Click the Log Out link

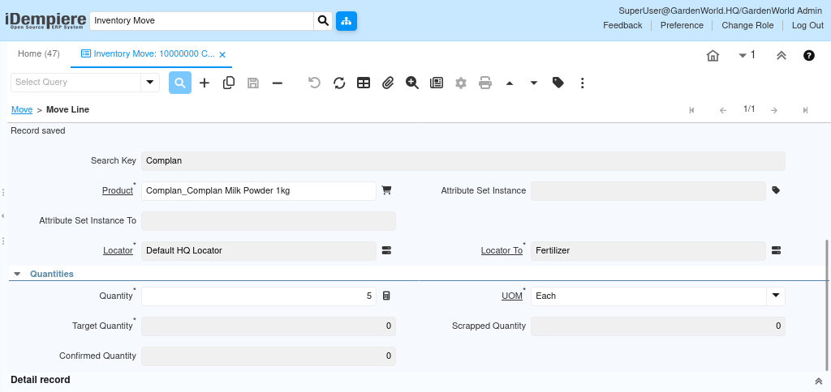coord(807,25)
